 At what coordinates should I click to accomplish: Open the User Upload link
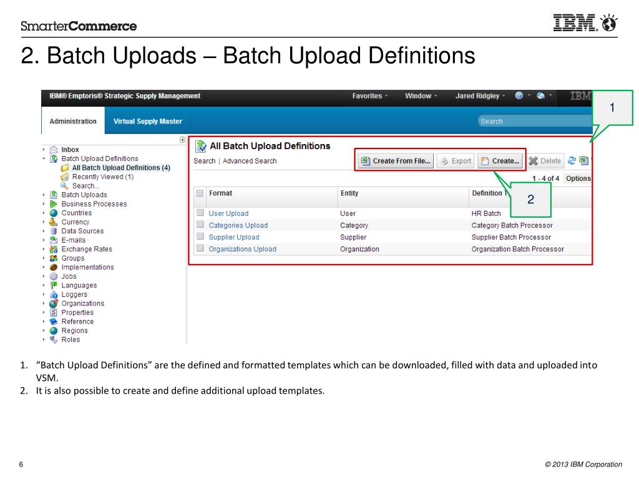(x=228, y=213)
